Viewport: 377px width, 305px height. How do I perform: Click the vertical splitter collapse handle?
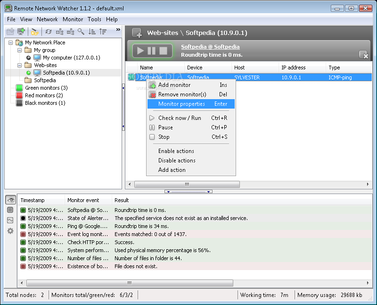pos(123,107)
